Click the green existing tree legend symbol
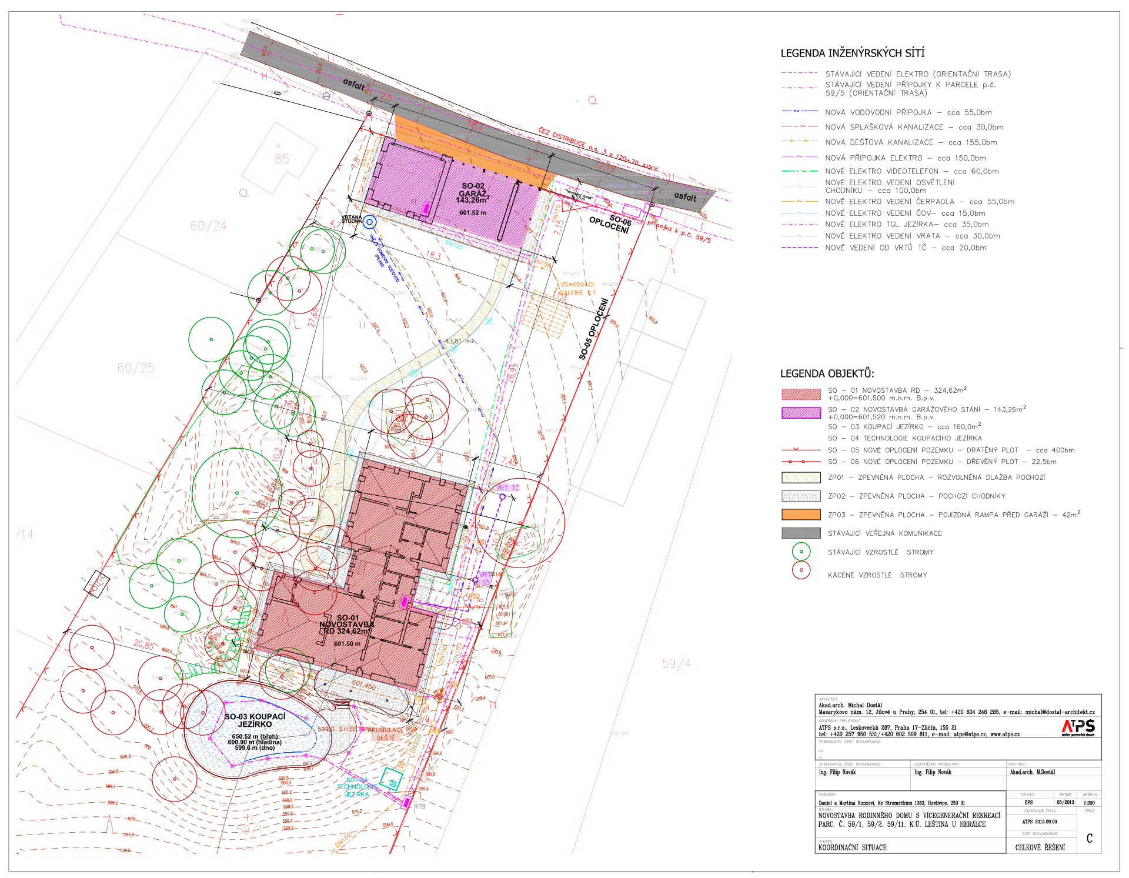 coord(801,552)
